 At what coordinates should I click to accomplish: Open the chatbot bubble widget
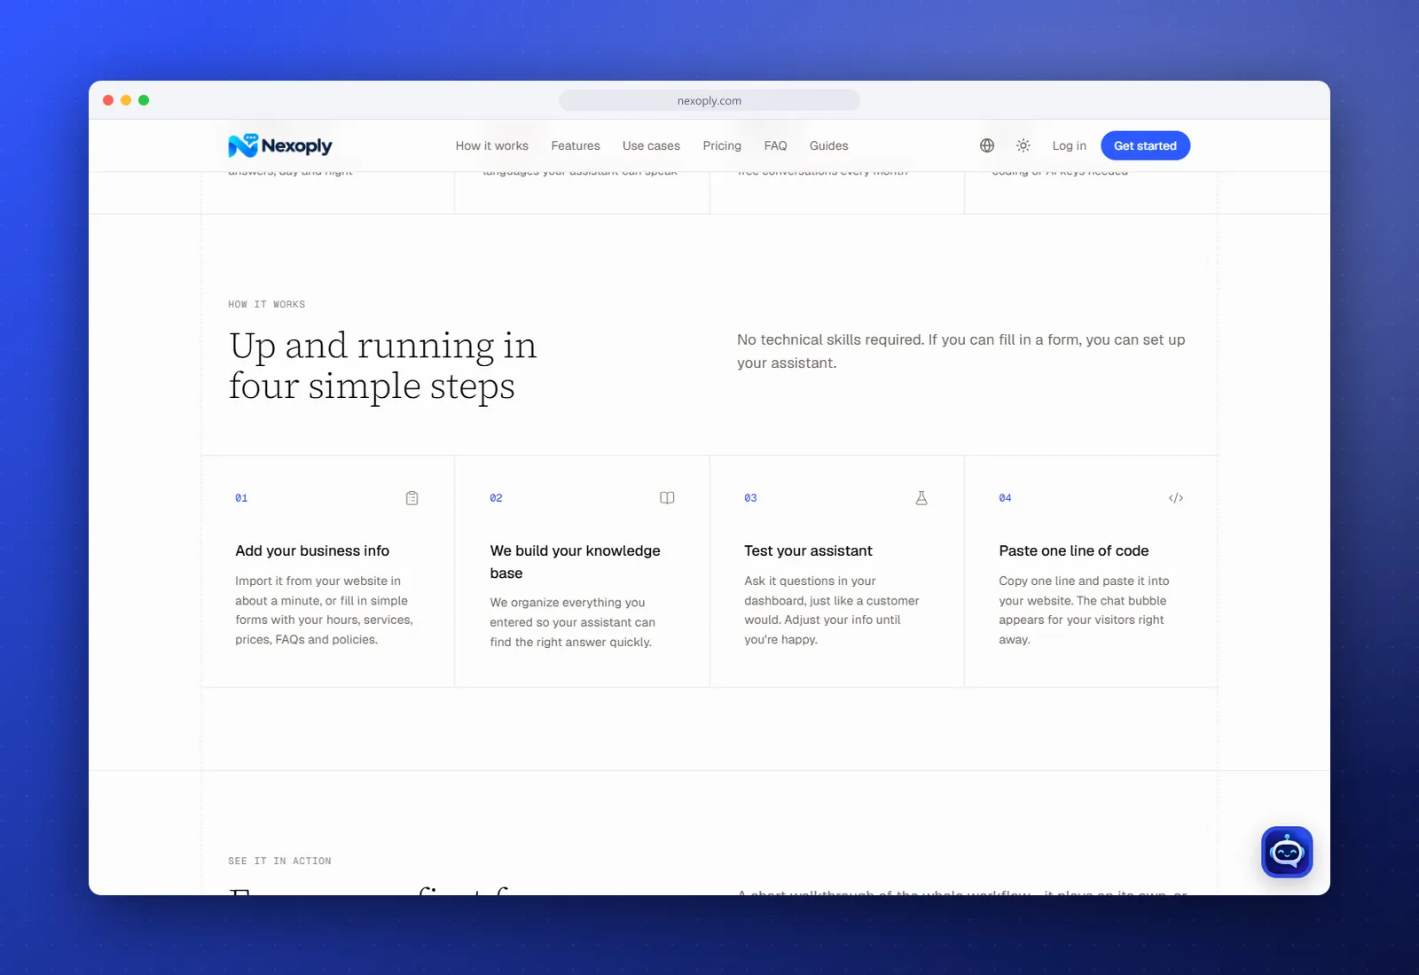point(1287,852)
